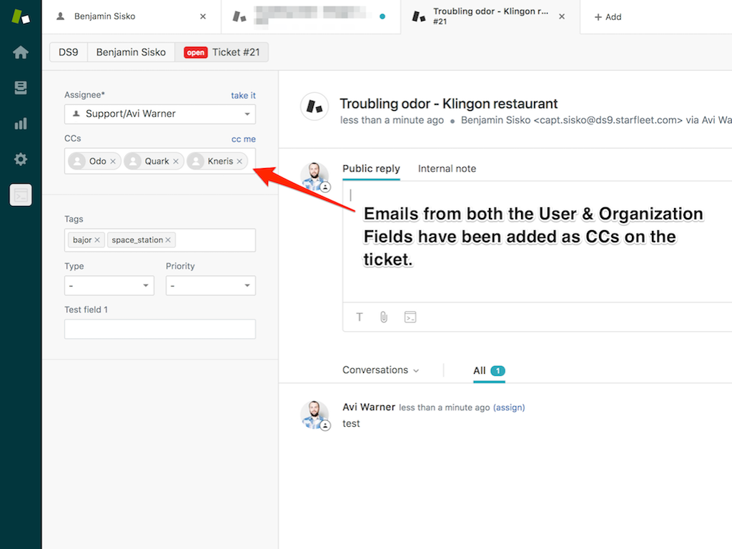Open the Views icon in sidebar
Screen dimensions: 732x549
pyautogui.click(x=21, y=88)
